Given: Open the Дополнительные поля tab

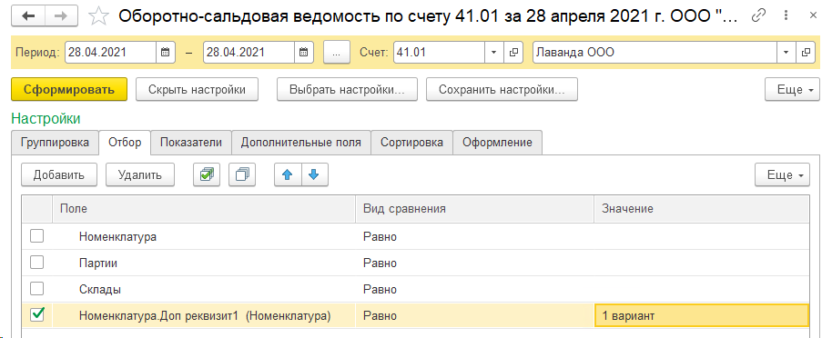Looking at the screenshot, I should (301, 143).
